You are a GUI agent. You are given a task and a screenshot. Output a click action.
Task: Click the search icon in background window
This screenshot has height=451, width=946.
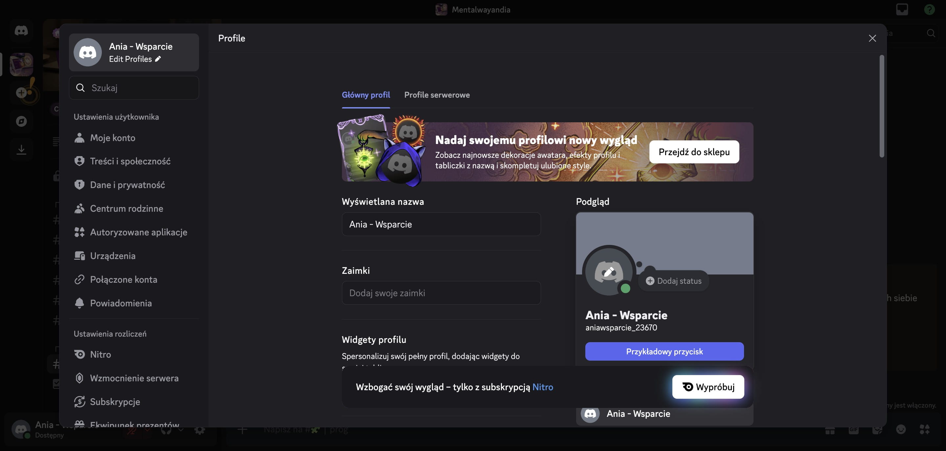(x=931, y=34)
